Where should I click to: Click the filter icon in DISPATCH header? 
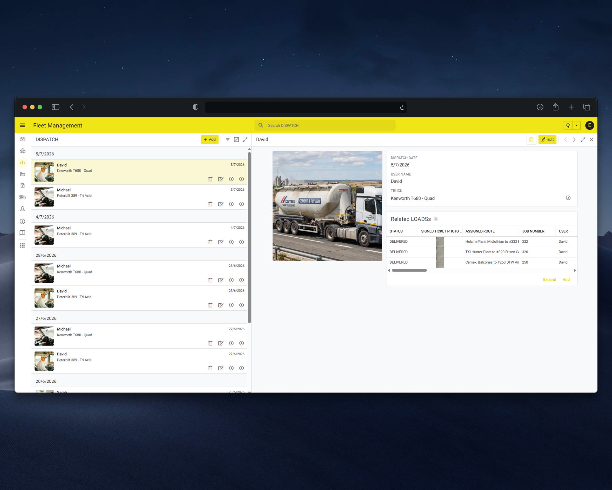[228, 140]
